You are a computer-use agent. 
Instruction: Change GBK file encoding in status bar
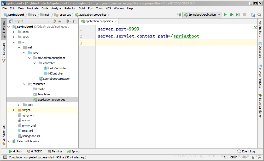click(245, 157)
